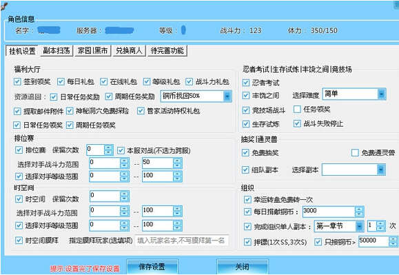Screen dimensions: 399x275
Task: Enable the 任务领奖 checkbox
Action: click(x=297, y=110)
